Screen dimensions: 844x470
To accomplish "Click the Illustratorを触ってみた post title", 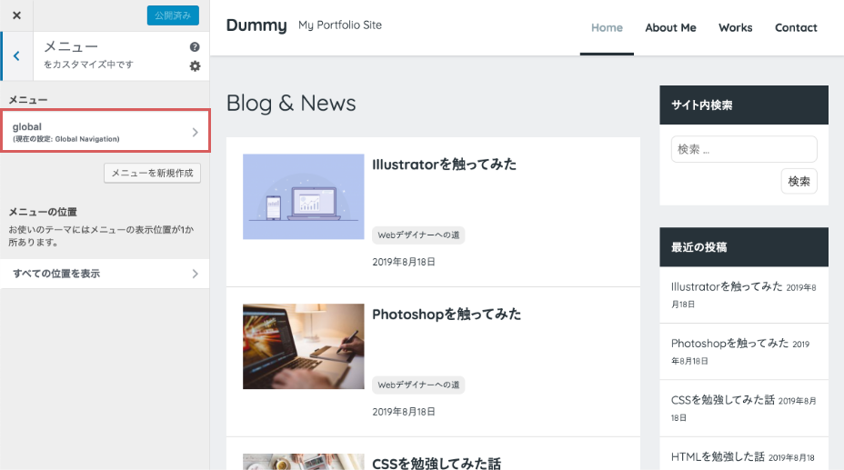I will (x=444, y=165).
